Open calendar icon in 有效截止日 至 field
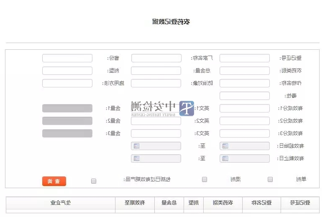 coord(137,158)
